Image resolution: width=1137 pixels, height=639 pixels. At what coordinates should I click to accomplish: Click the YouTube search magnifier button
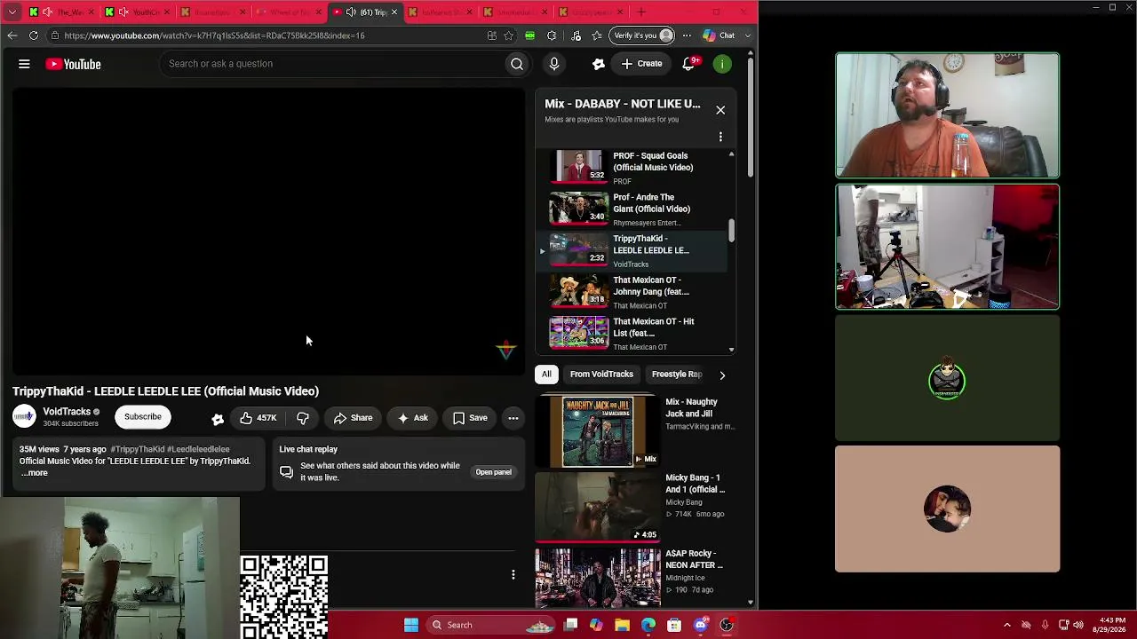click(x=516, y=64)
